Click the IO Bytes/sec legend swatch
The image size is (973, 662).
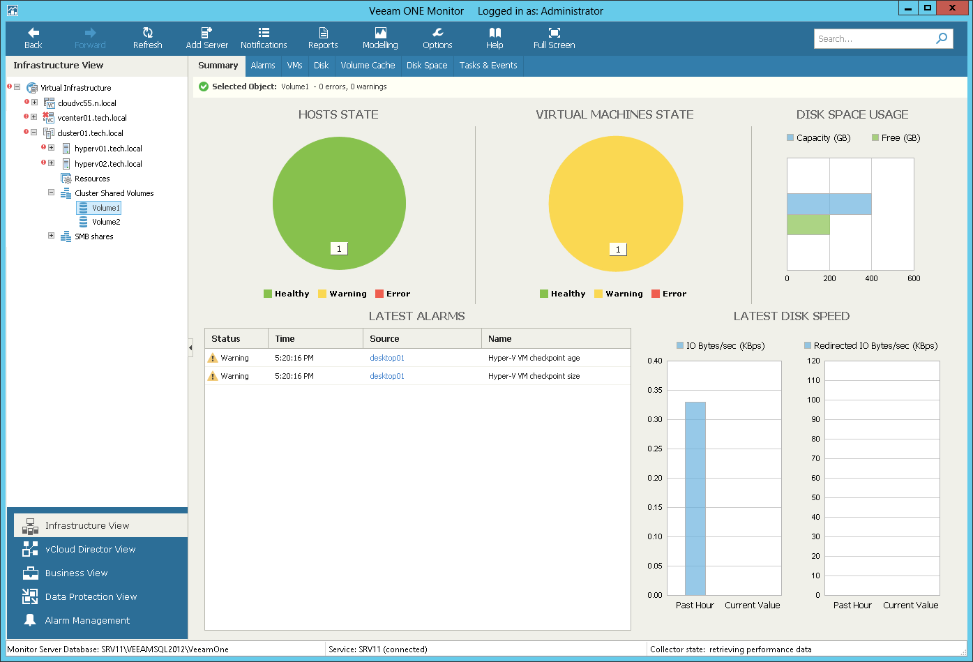(x=680, y=345)
